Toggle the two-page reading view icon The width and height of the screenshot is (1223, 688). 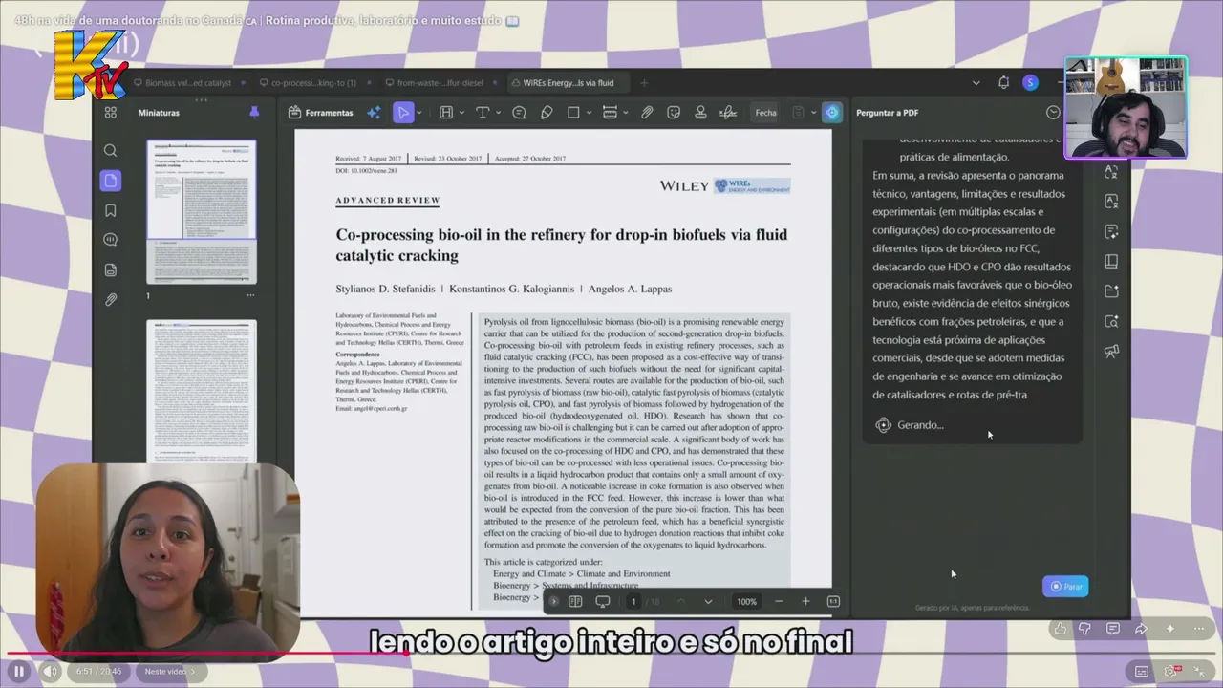[x=575, y=602]
